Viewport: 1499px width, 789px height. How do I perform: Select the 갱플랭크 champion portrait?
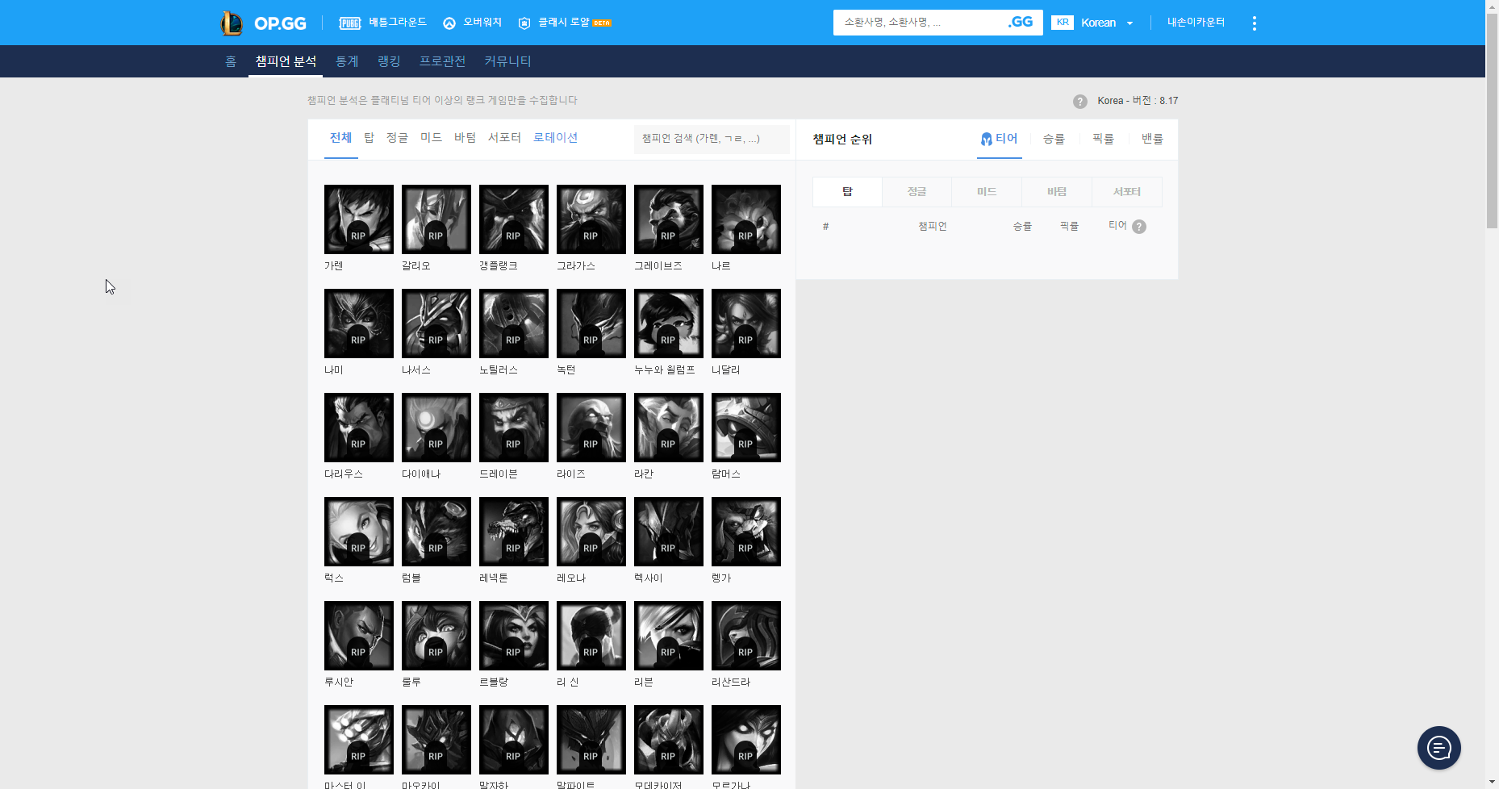click(x=514, y=219)
